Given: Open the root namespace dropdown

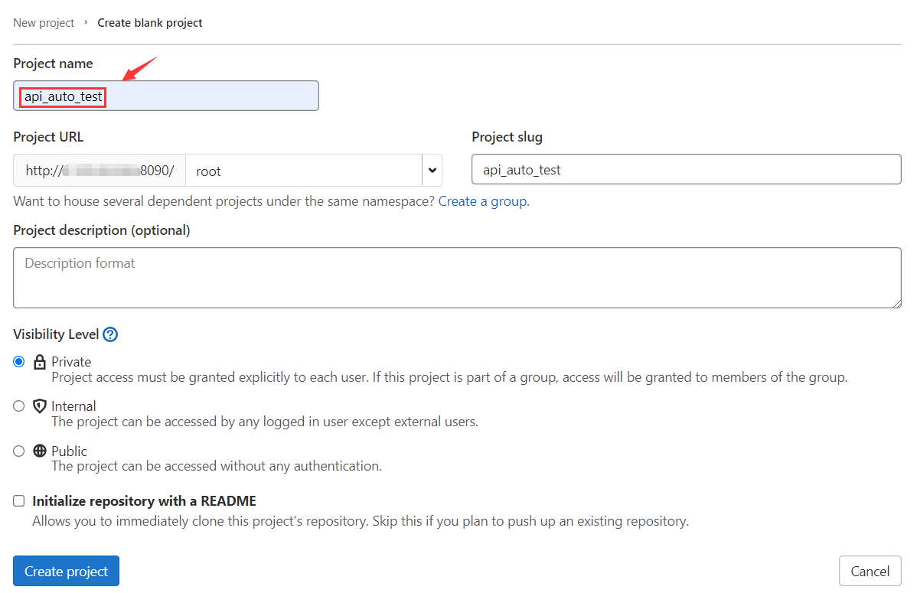Looking at the screenshot, I should (304, 171).
